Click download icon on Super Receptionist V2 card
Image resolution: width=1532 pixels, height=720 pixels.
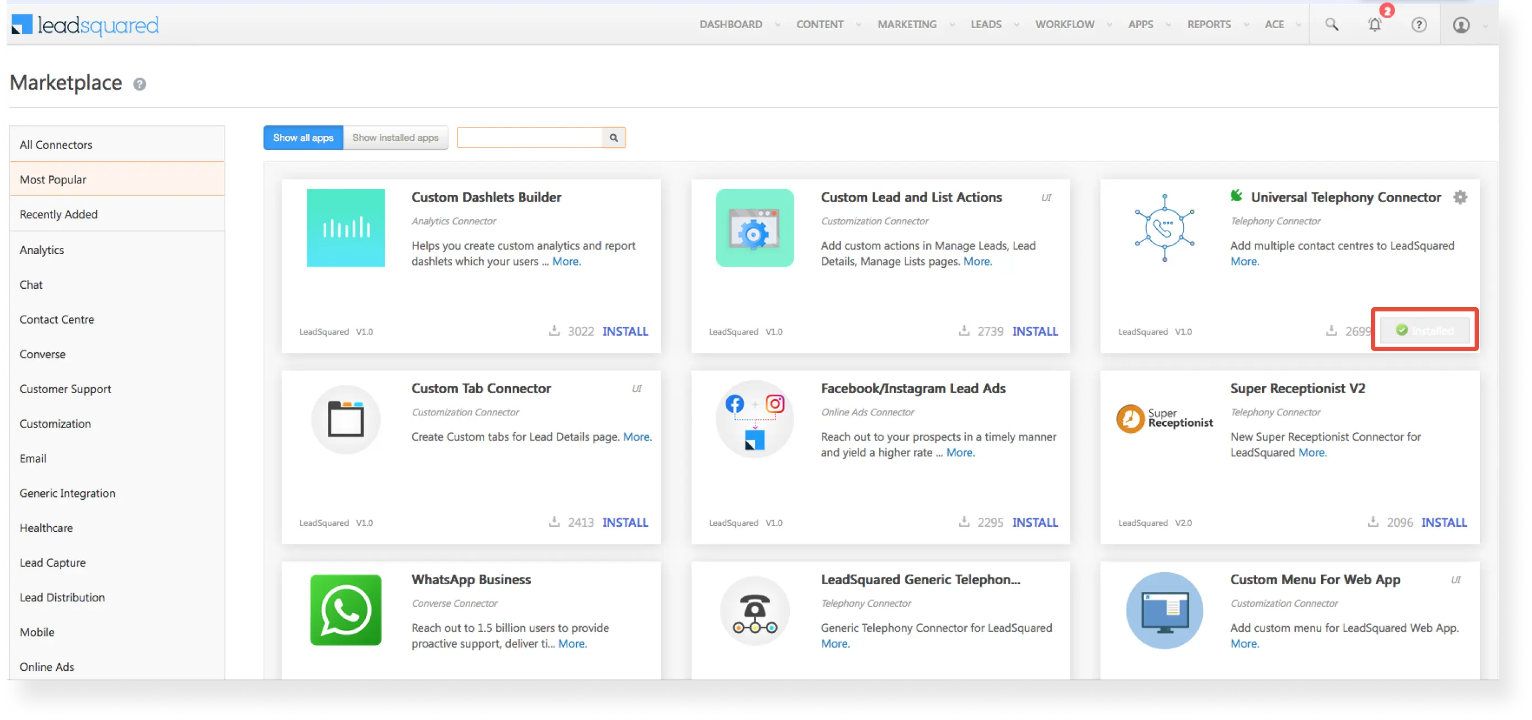(x=1373, y=522)
